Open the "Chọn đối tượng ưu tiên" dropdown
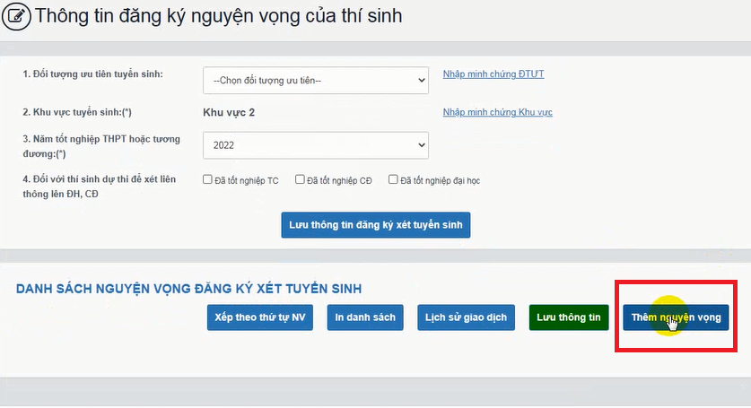The image size is (751, 408). pyautogui.click(x=316, y=80)
